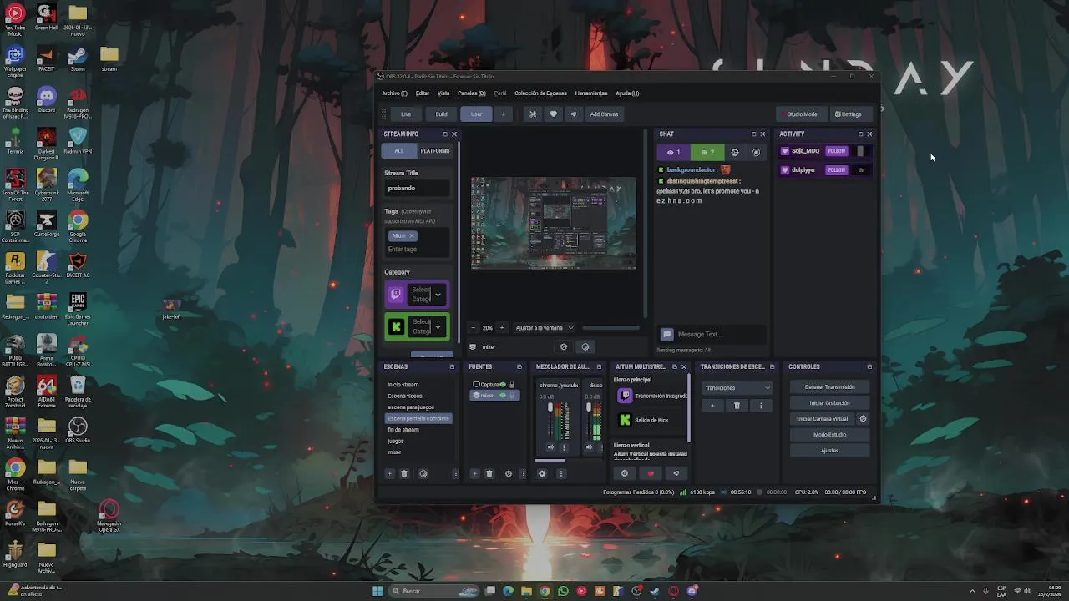The image size is (1069, 601).
Task: Switch to the PLATFORMS tab in Stream Info
Action: click(x=434, y=151)
